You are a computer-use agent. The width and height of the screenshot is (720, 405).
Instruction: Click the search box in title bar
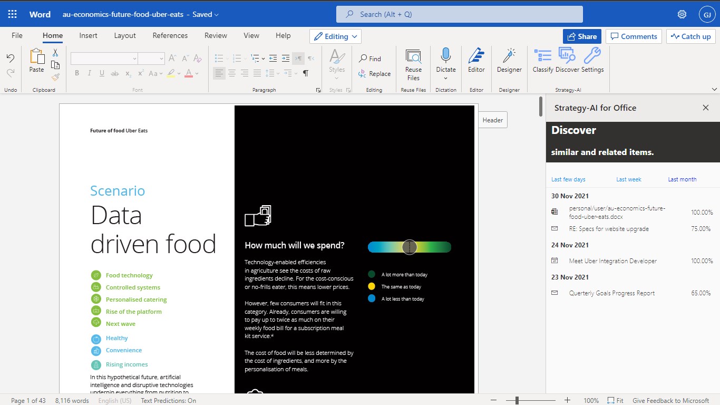(460, 14)
